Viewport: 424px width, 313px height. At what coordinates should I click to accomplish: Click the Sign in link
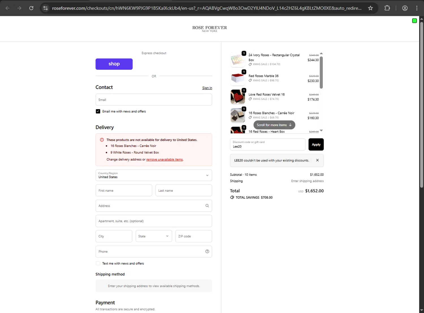tap(207, 88)
